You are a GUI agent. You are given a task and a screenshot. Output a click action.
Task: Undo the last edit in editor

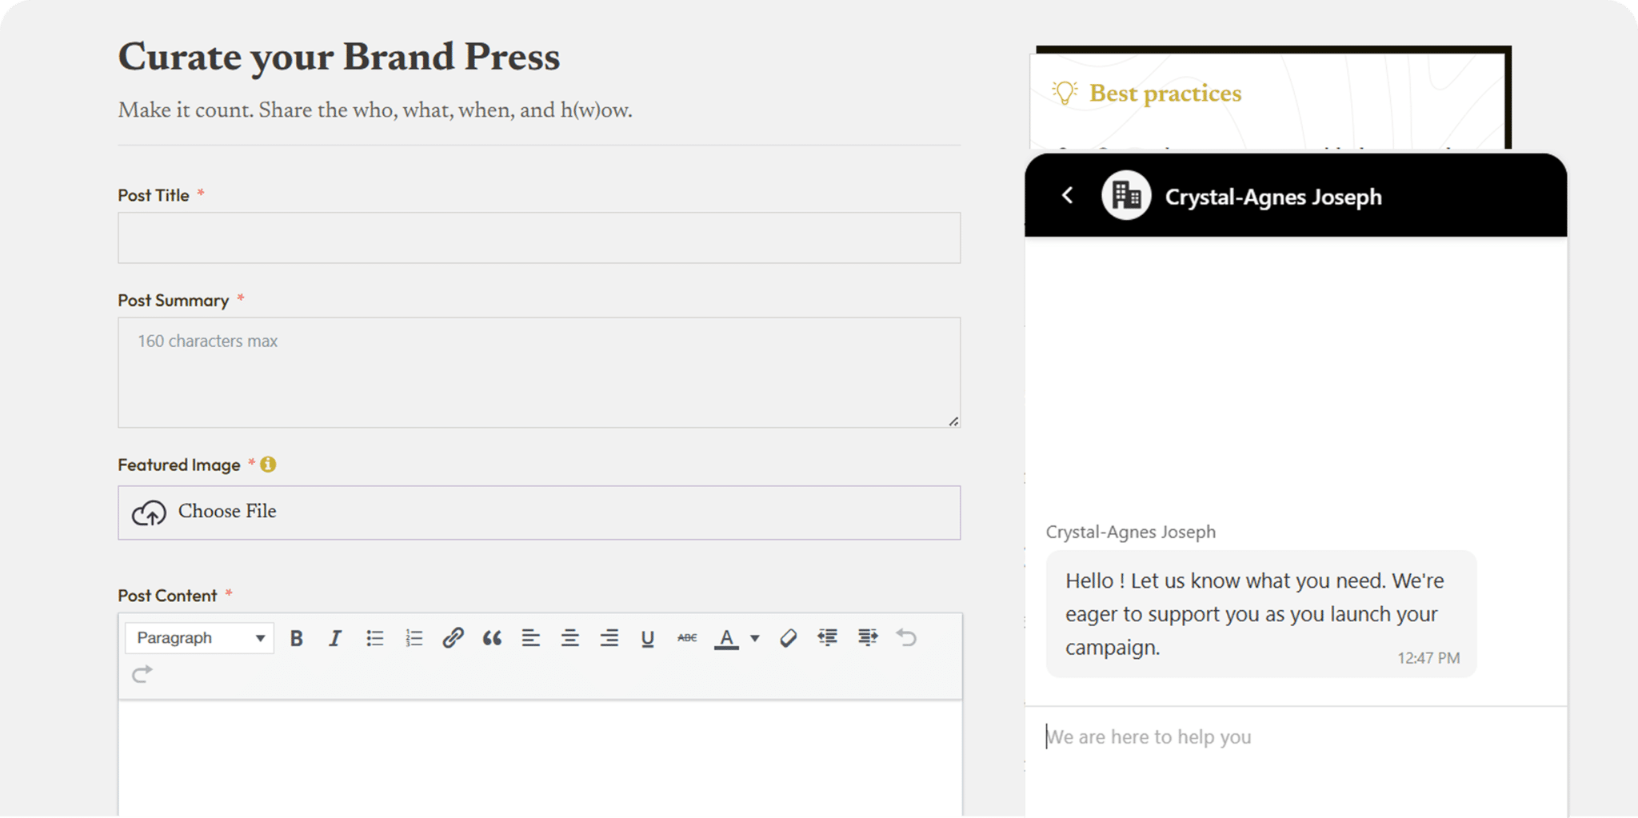[906, 638]
